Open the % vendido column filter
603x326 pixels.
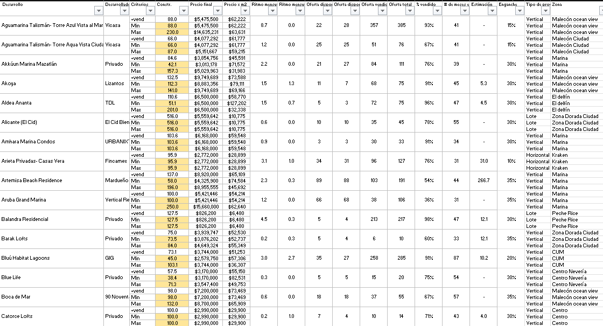[437, 11]
